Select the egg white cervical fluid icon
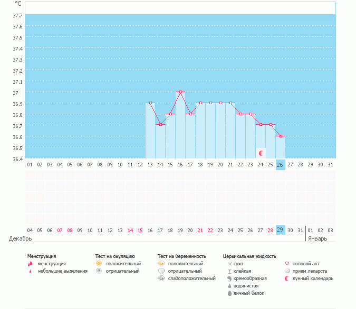This screenshot has height=309, width=356. tap(229, 293)
